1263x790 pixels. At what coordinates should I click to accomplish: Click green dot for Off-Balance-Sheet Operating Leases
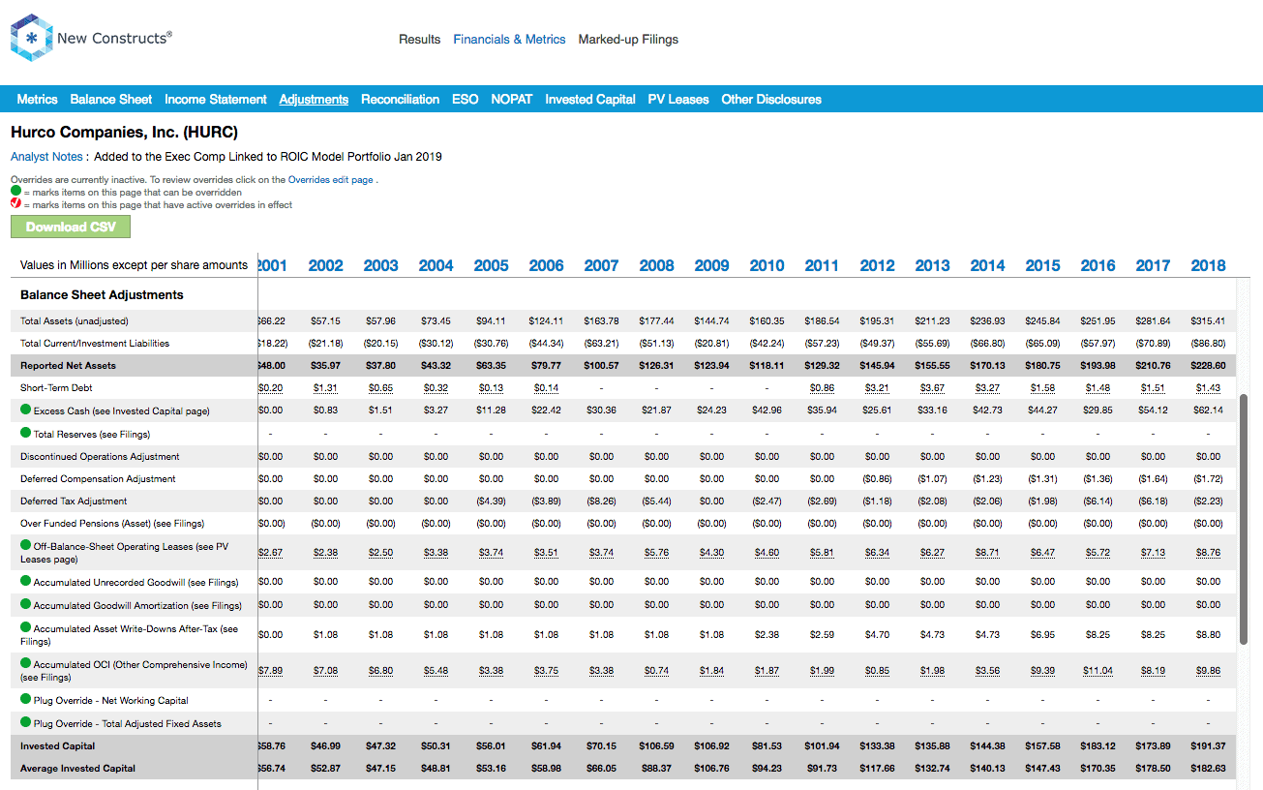tap(26, 545)
